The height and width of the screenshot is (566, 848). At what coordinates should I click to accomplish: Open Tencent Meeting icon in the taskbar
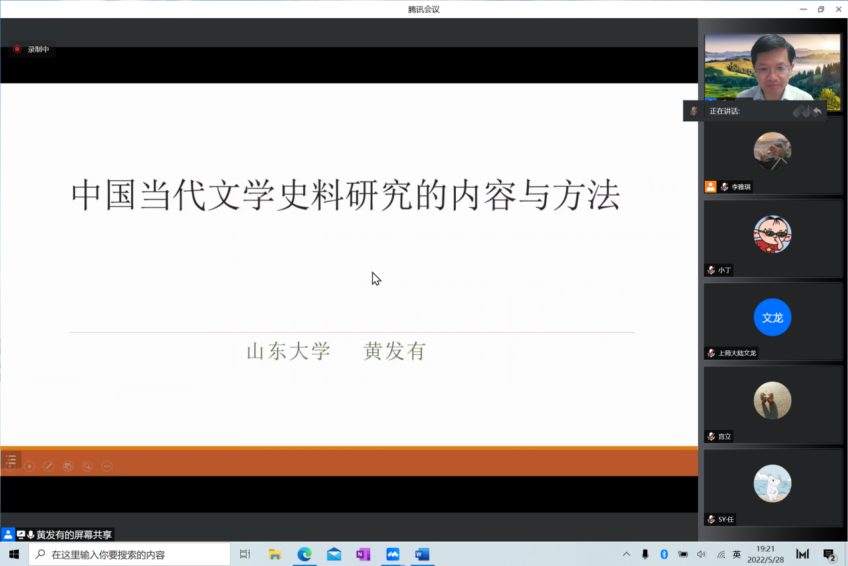[x=393, y=555]
